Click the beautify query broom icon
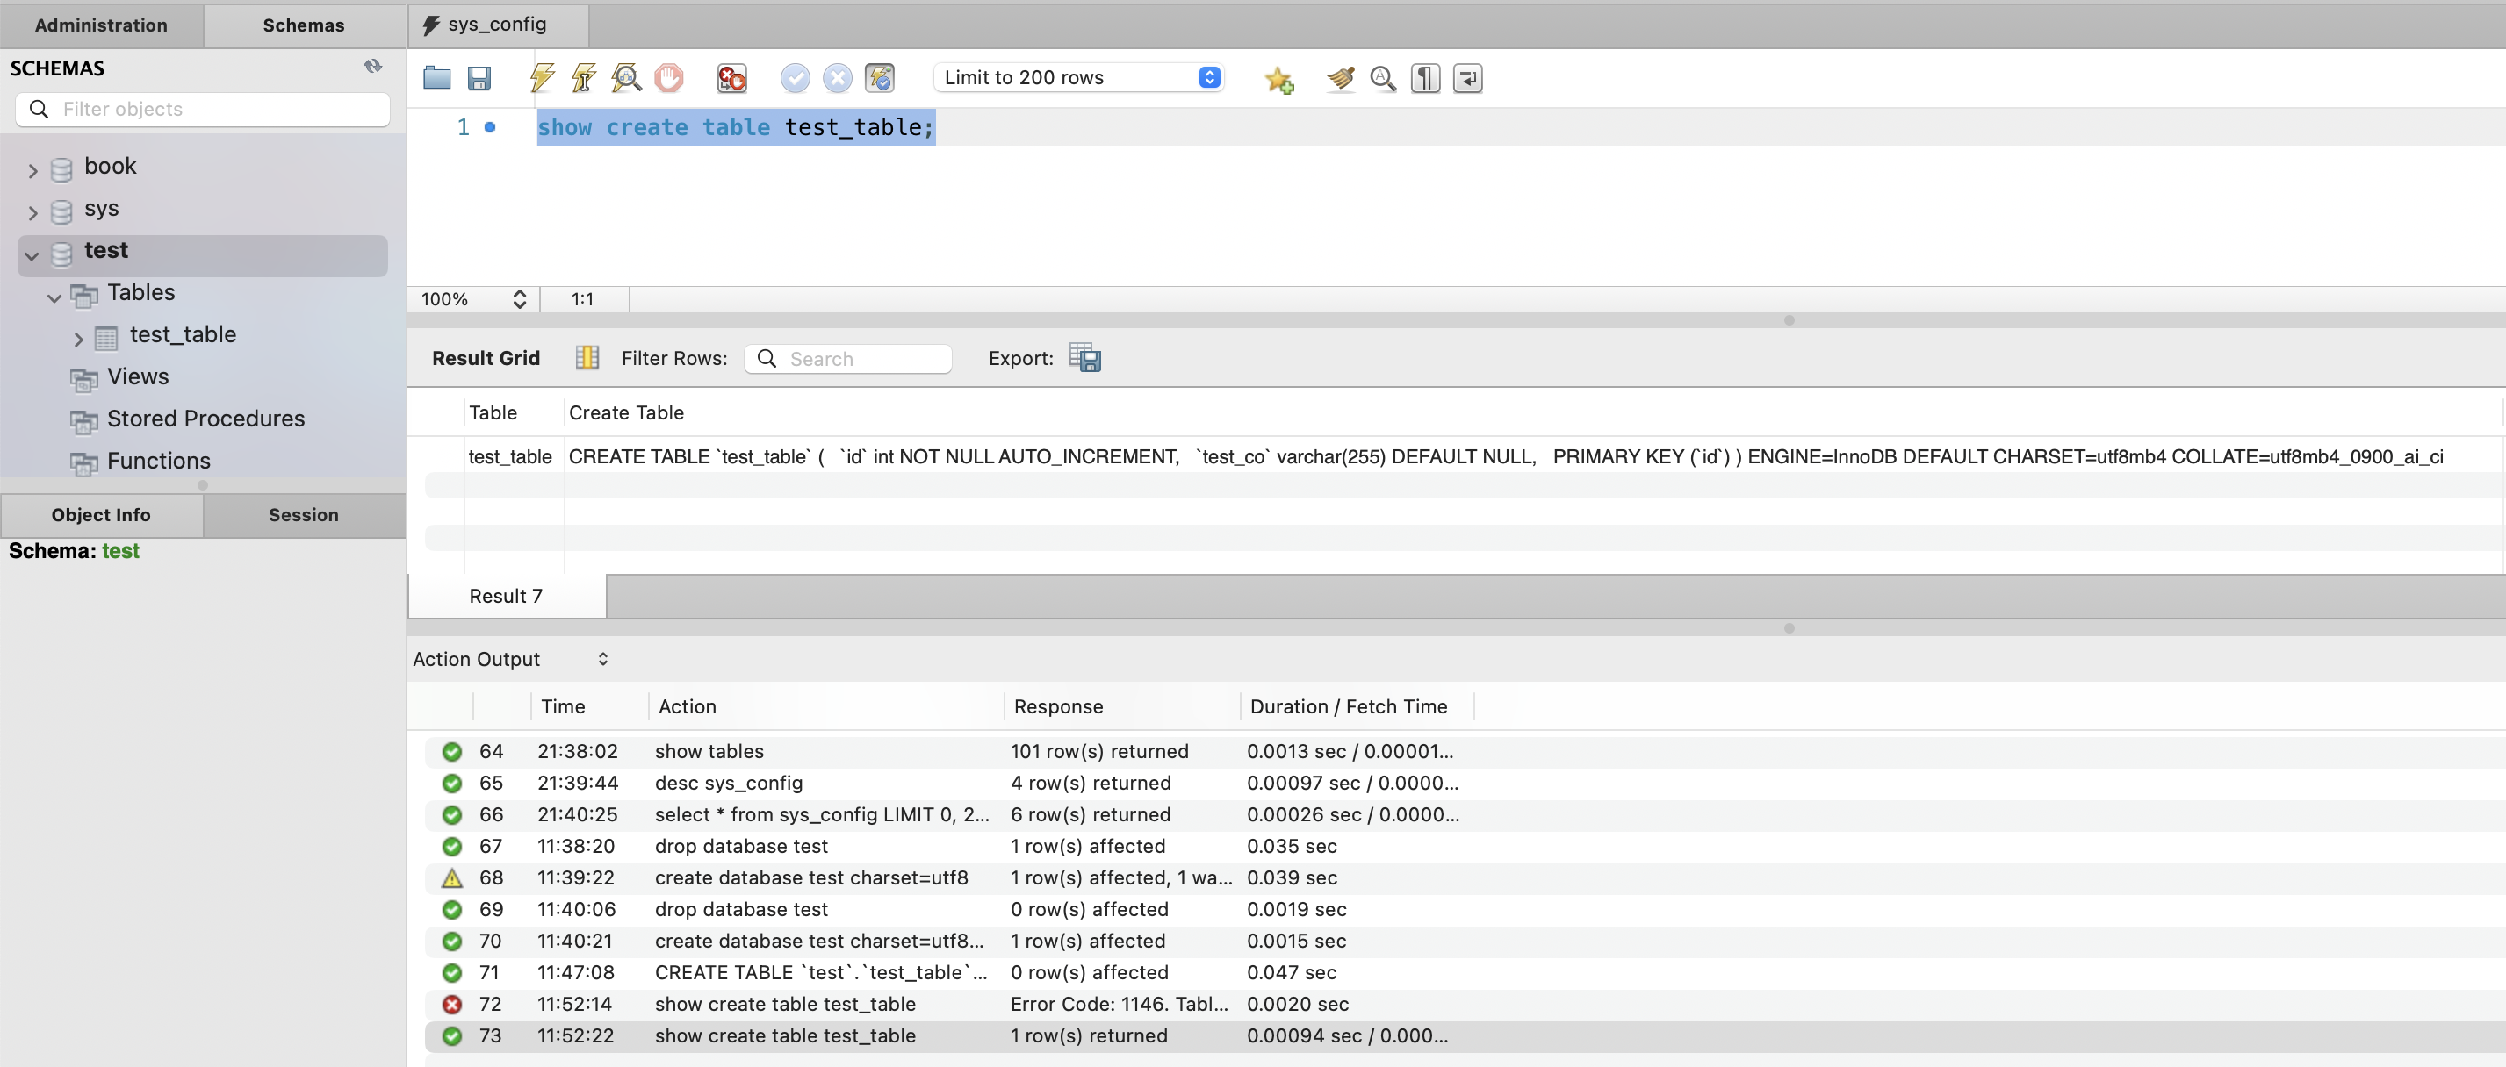Image resolution: width=2506 pixels, height=1067 pixels. (x=1340, y=78)
